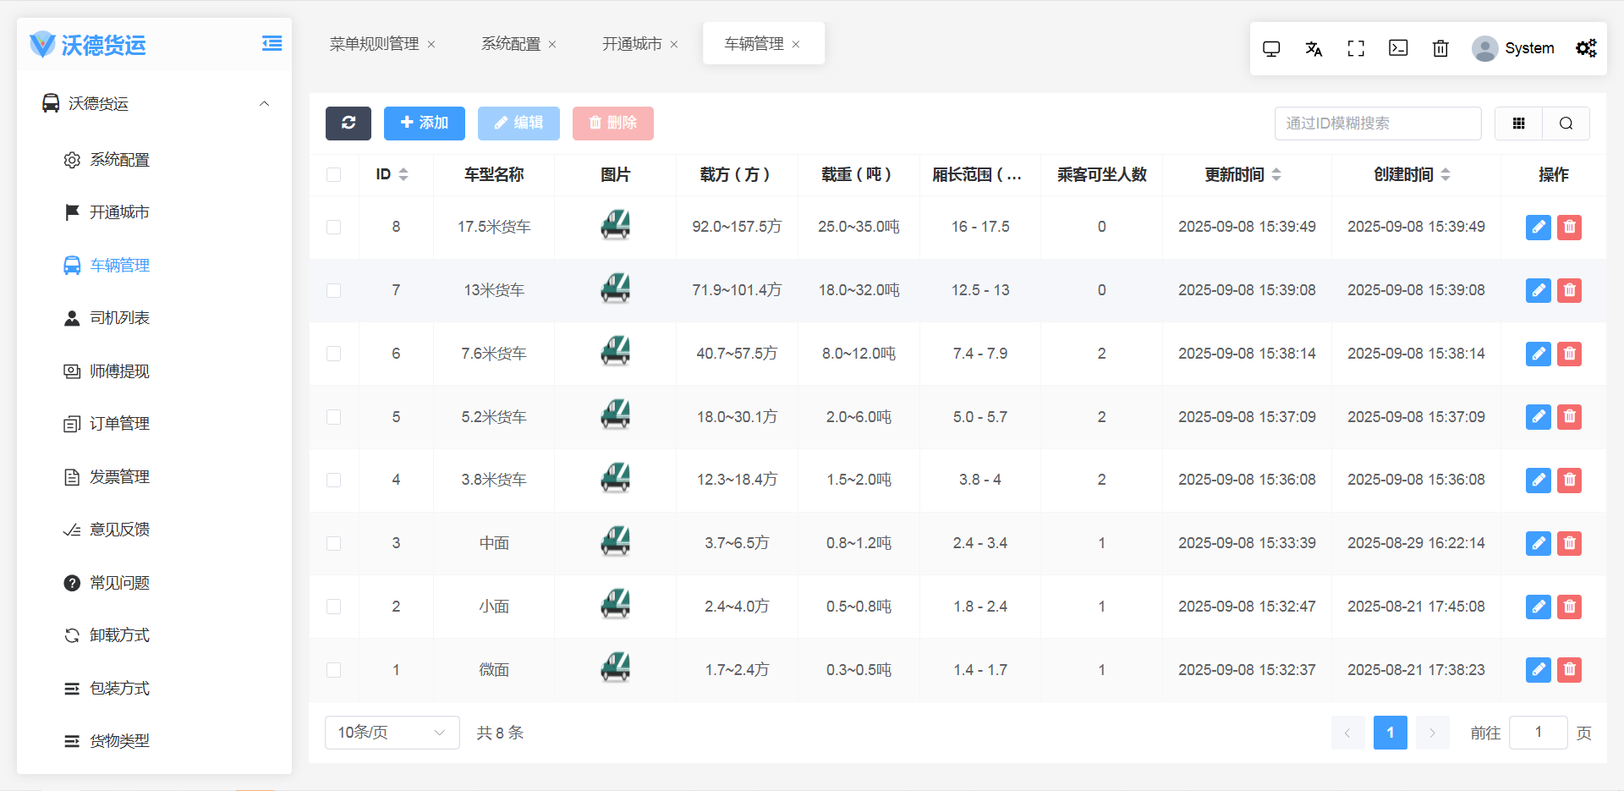Delete the 微面 row

tap(1569, 670)
